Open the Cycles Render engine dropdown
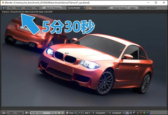This screenshot has height=115, width=168. (76, 8)
